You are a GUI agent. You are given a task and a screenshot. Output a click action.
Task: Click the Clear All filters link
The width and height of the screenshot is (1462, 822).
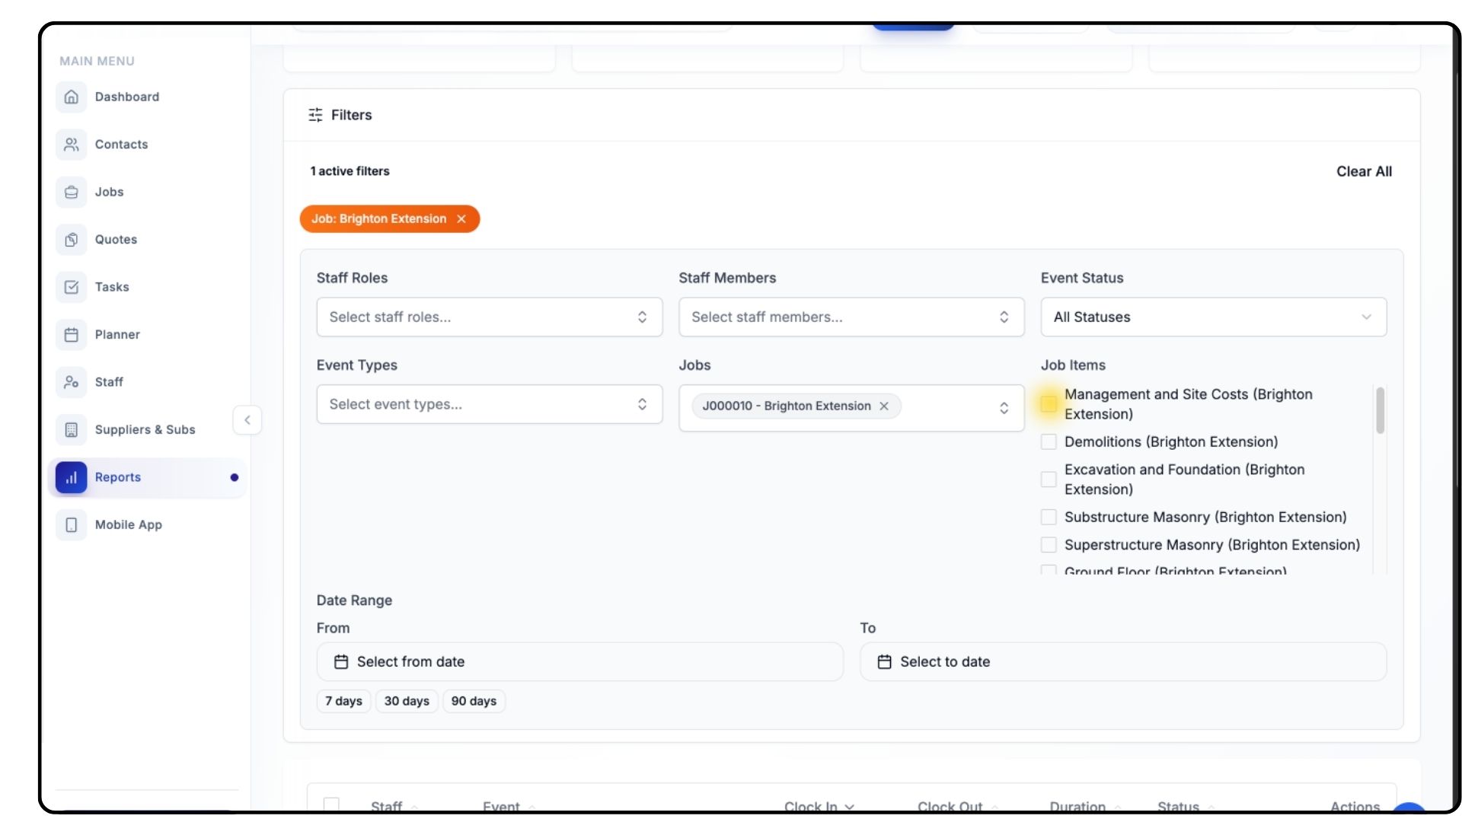[1363, 172]
